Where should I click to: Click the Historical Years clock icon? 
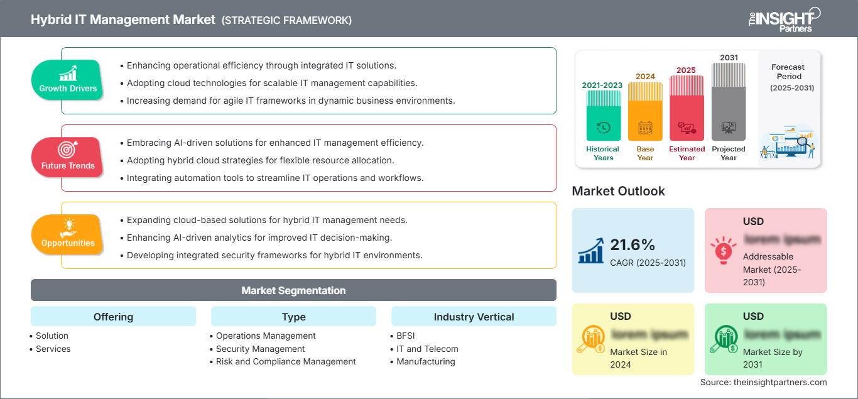click(603, 128)
